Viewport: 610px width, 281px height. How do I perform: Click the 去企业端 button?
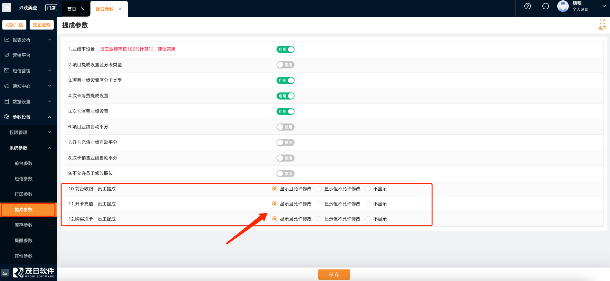pyautogui.click(x=42, y=25)
